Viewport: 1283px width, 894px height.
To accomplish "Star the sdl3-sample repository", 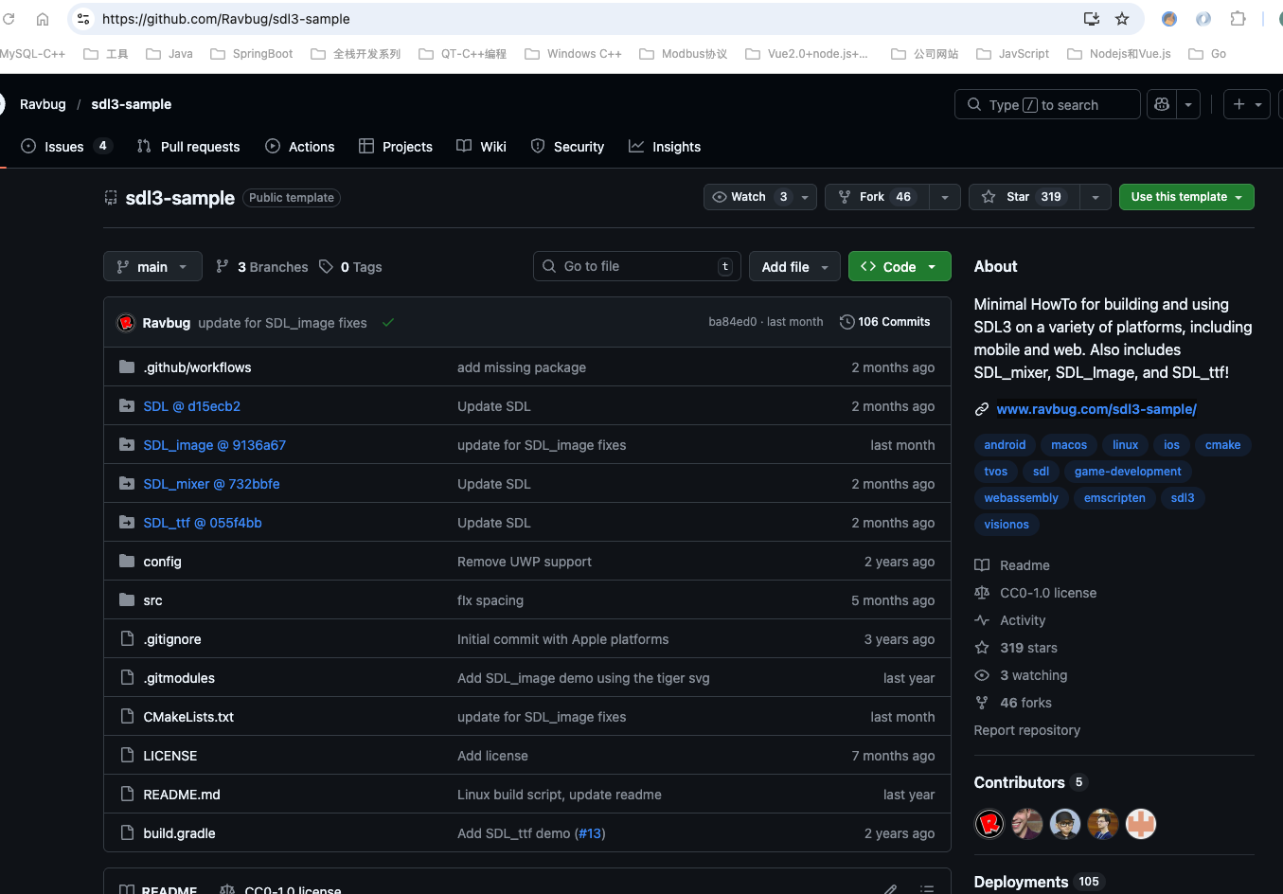I will (x=1024, y=197).
